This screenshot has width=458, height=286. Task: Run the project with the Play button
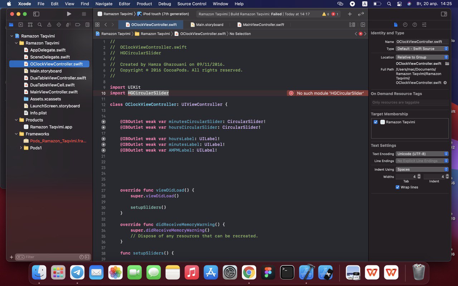pyautogui.click(x=69, y=14)
